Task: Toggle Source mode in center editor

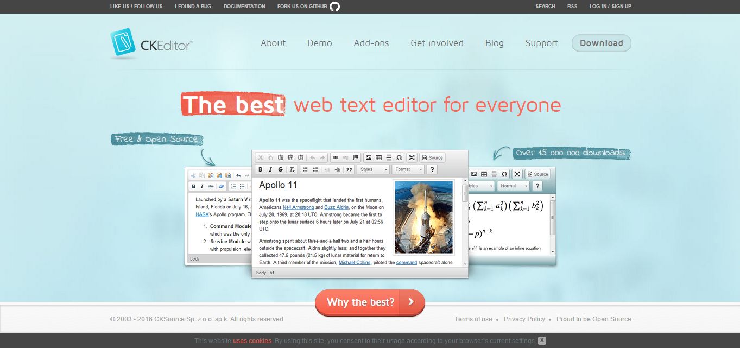Action: coord(432,157)
